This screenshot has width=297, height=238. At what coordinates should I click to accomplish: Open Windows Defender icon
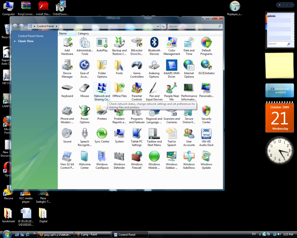point(119,160)
